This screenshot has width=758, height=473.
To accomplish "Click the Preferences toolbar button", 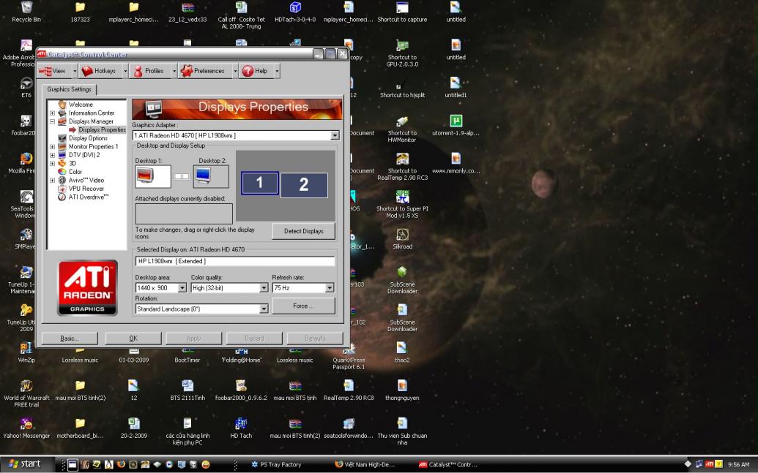I will tap(204, 72).
